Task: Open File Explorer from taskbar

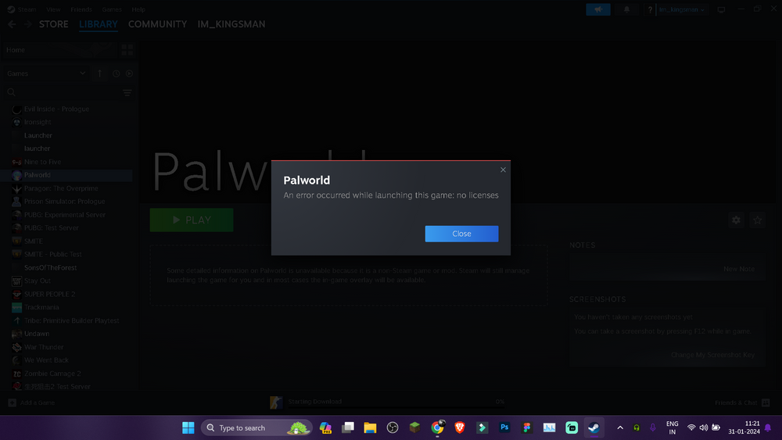Action: click(x=370, y=427)
